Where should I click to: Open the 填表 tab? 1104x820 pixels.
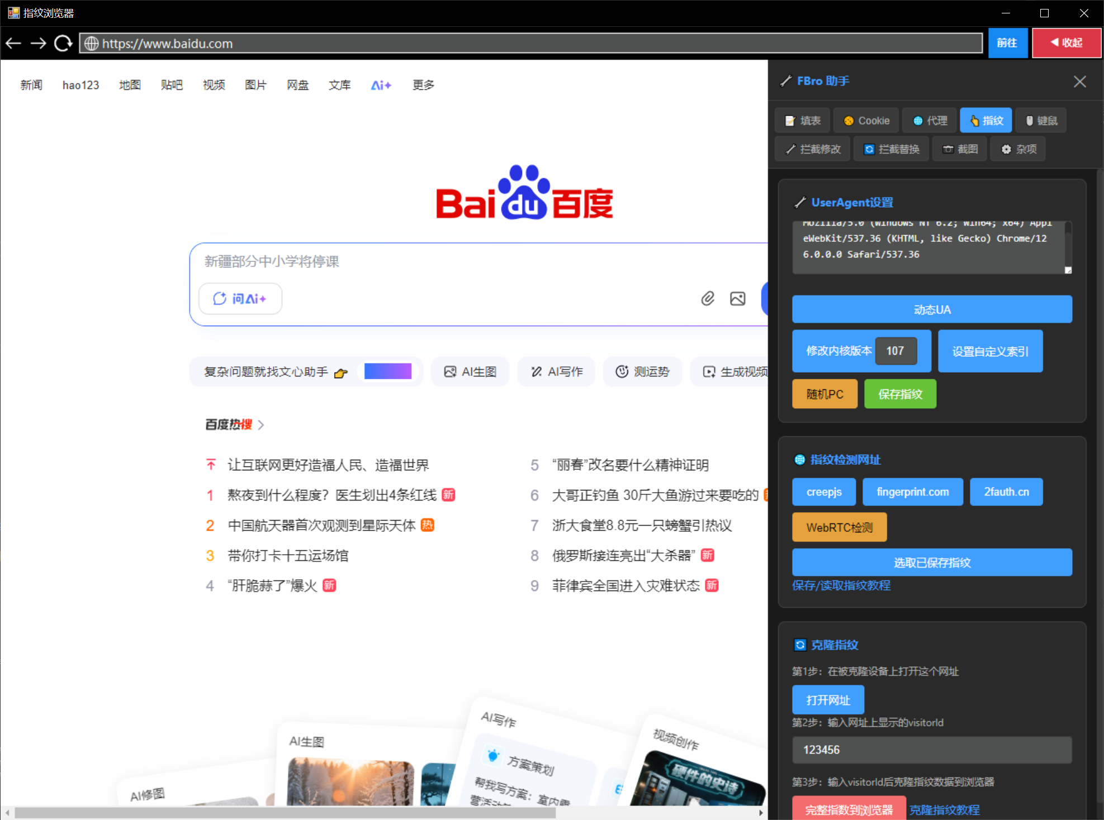click(x=803, y=121)
